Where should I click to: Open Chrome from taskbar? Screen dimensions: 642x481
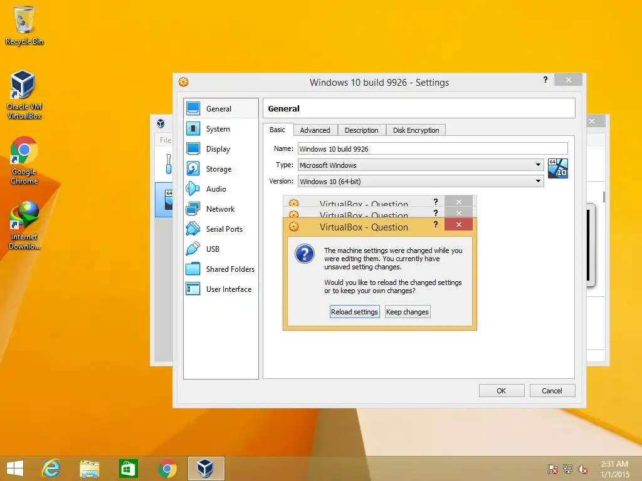[167, 468]
